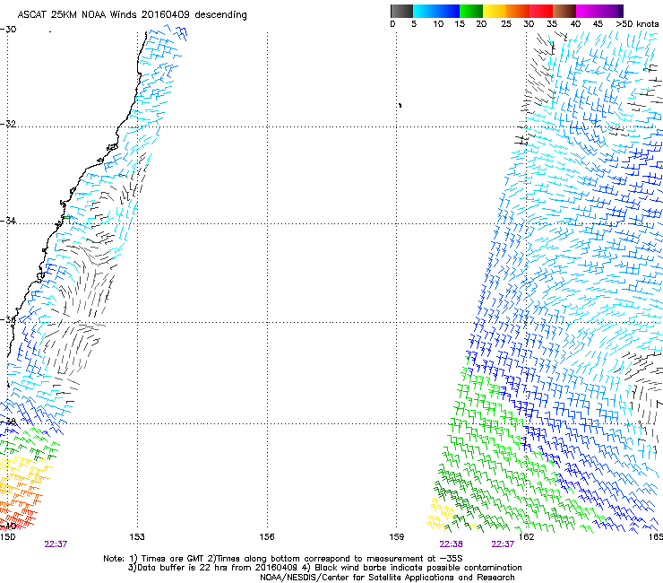Click the yellow 20-25 knots color segment

tap(495, 11)
